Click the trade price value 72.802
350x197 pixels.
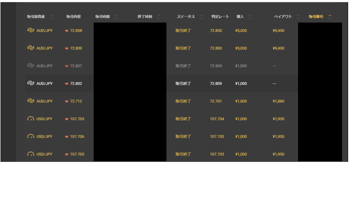[x=76, y=83]
